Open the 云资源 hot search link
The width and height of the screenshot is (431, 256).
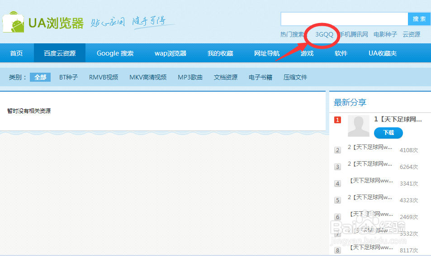coord(411,35)
